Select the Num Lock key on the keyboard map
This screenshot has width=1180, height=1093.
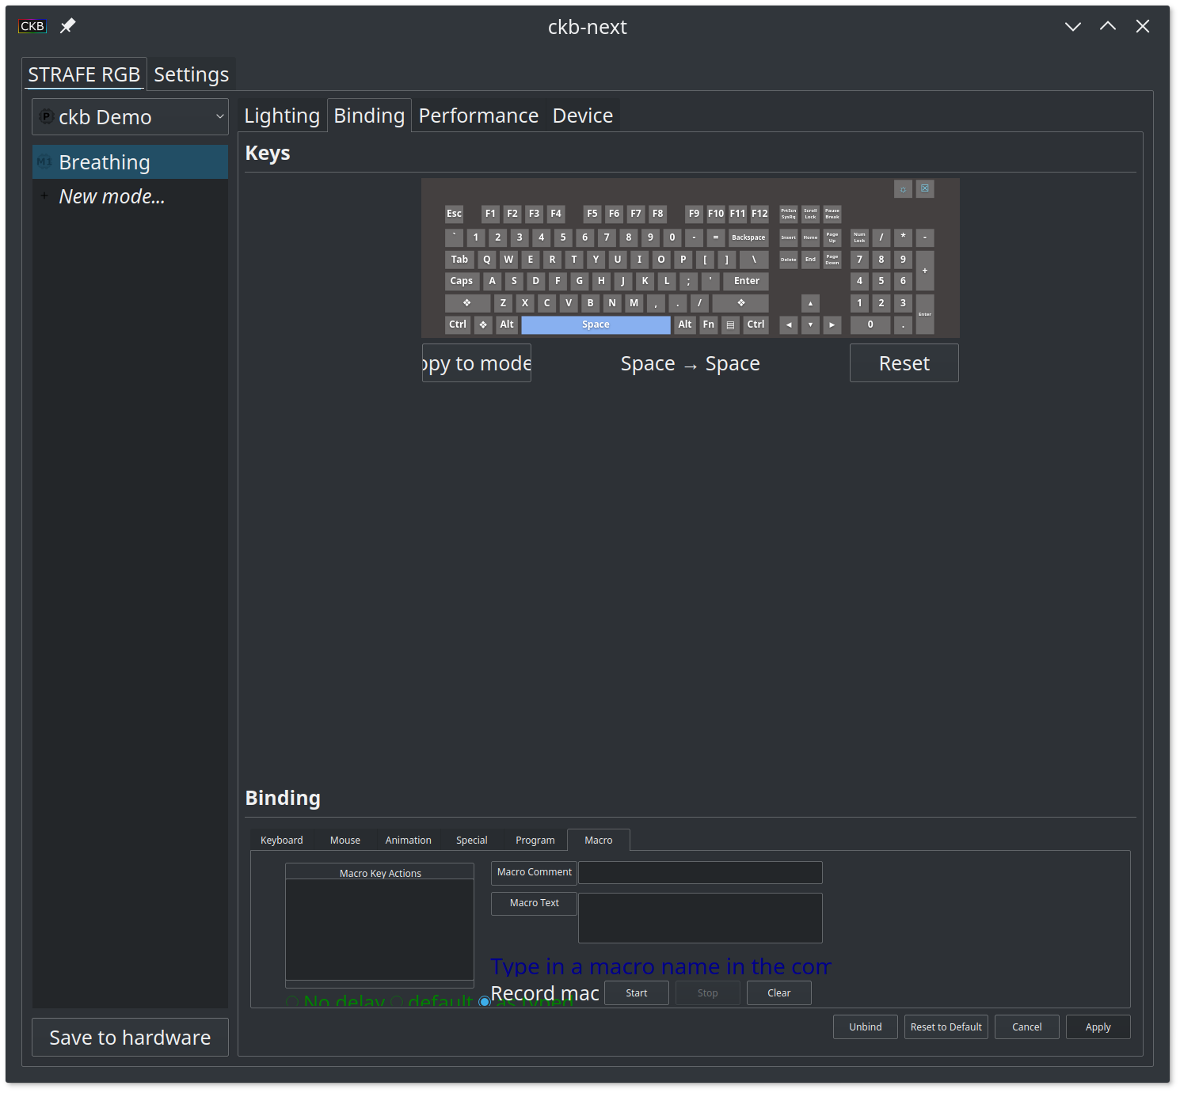click(x=859, y=237)
